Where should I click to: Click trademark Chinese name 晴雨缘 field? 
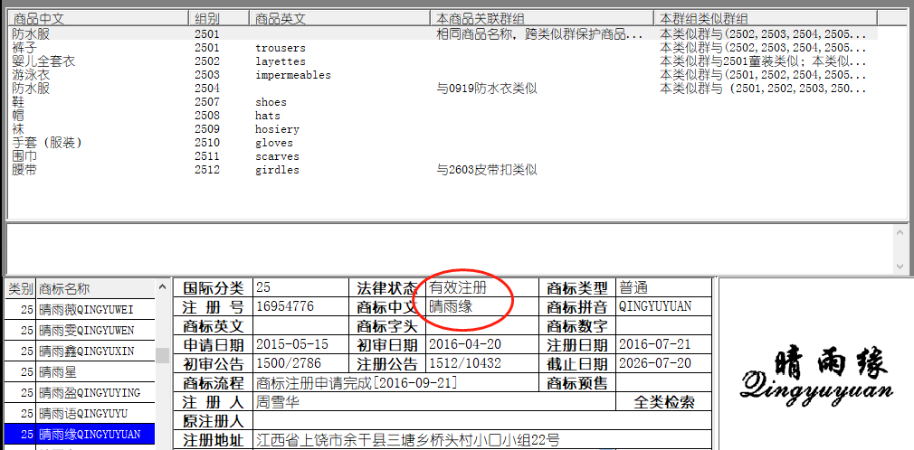click(x=482, y=306)
